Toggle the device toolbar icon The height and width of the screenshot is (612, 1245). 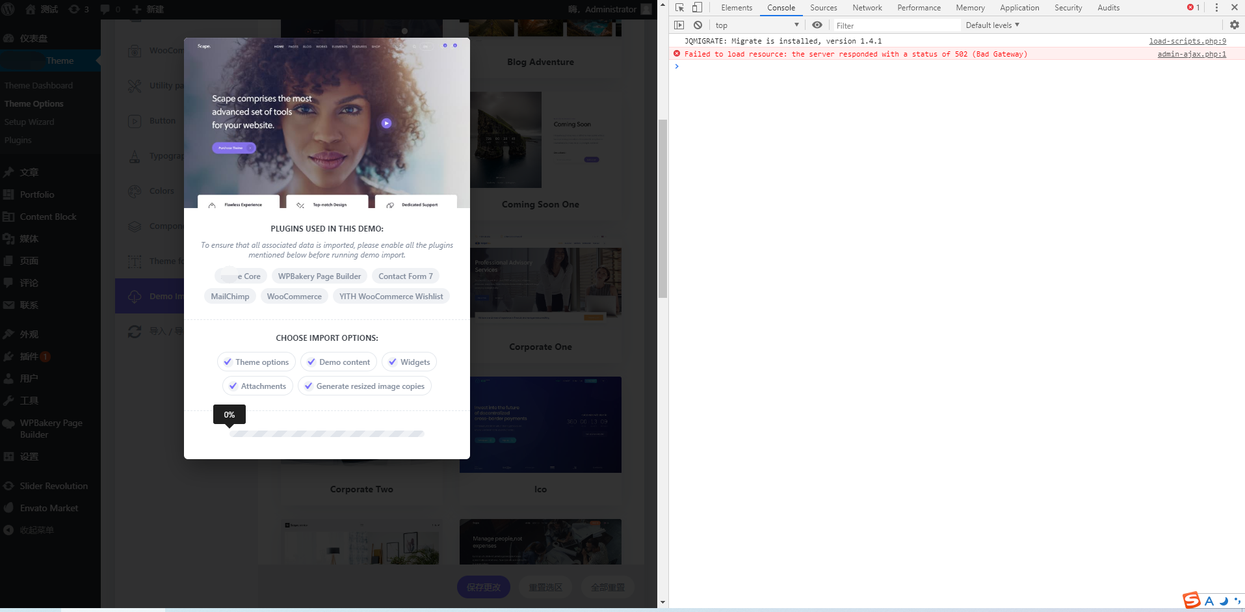697,8
